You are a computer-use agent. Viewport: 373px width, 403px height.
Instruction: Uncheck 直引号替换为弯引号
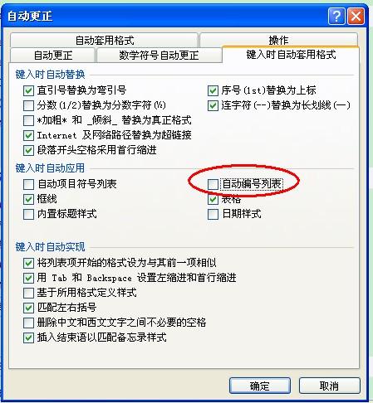(28, 90)
